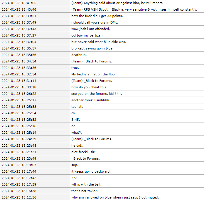This screenshot has height=200, width=204.
Task: Select the 18:33:36 timestamp cell
Action: pos(19,68)
